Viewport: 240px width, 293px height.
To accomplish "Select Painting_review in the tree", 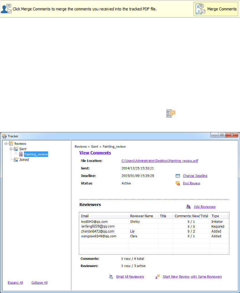I will click(x=36, y=154).
